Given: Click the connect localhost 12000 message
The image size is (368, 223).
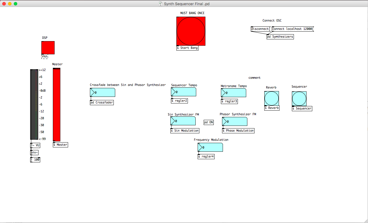Looking at the screenshot, I should click(x=292, y=29).
